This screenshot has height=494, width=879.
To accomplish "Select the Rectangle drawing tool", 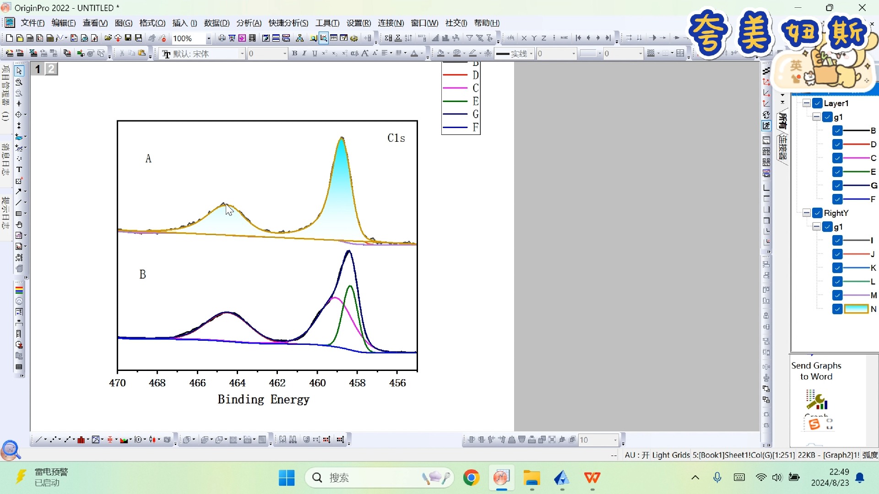I will coord(19,214).
